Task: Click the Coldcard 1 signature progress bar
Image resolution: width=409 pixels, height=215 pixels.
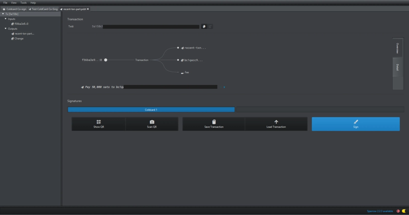Action: click(151, 110)
